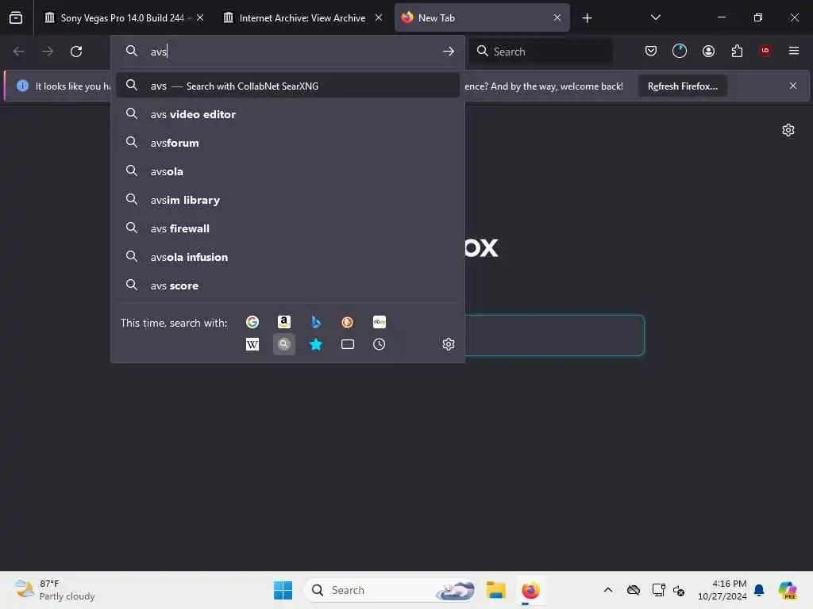The image size is (813, 609).
Task: Focus the address bar containing 'avs'
Action: 287,52
